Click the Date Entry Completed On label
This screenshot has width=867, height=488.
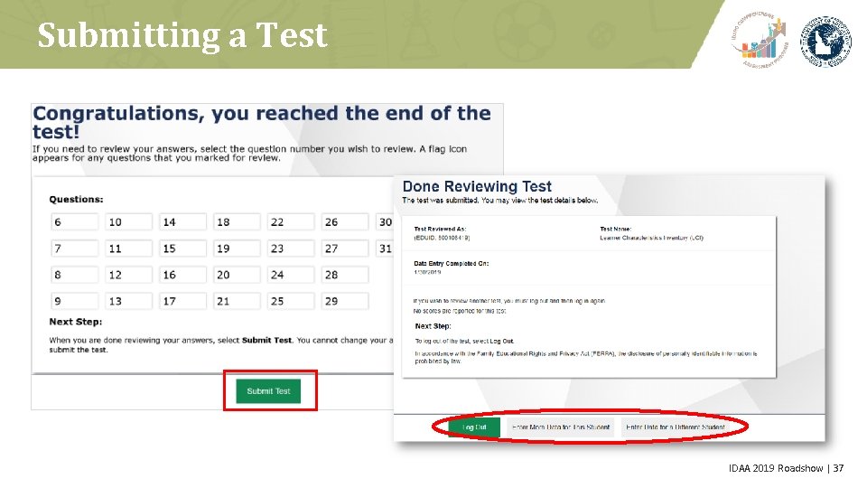(452, 263)
